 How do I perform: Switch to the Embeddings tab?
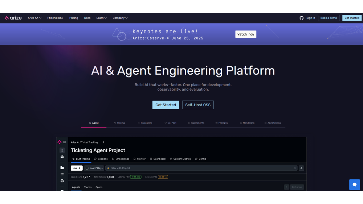pos(121,159)
